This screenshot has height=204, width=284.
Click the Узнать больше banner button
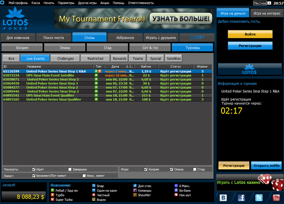[x=181, y=19]
